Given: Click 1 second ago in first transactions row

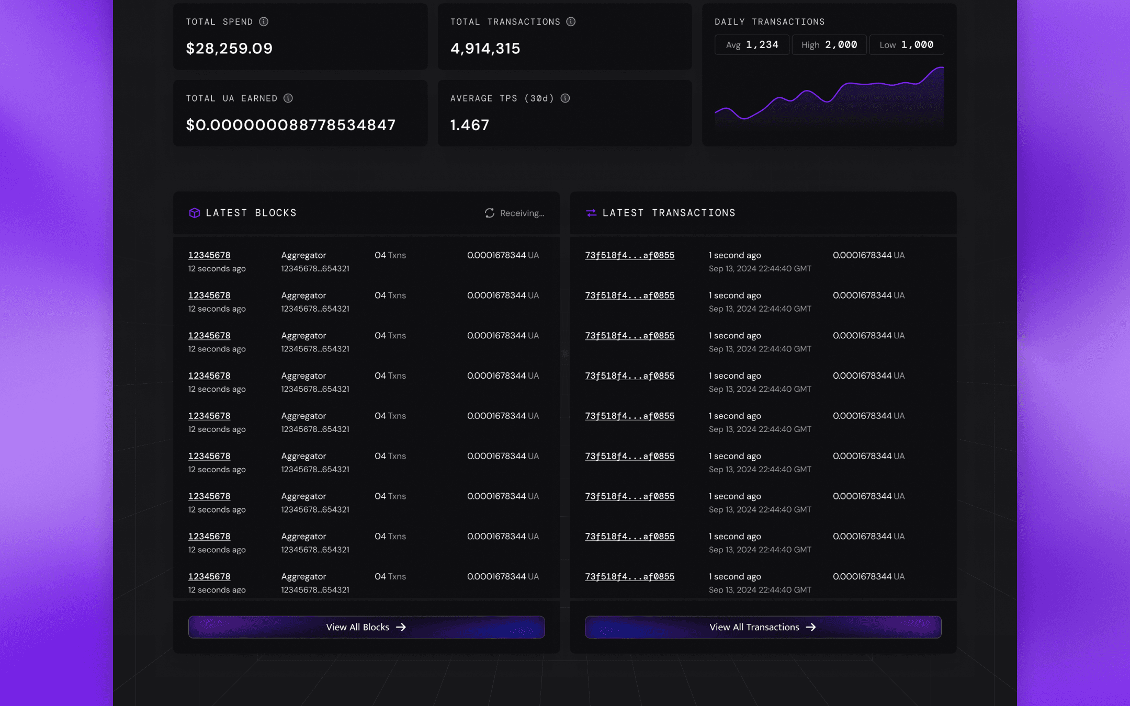Looking at the screenshot, I should click(734, 255).
